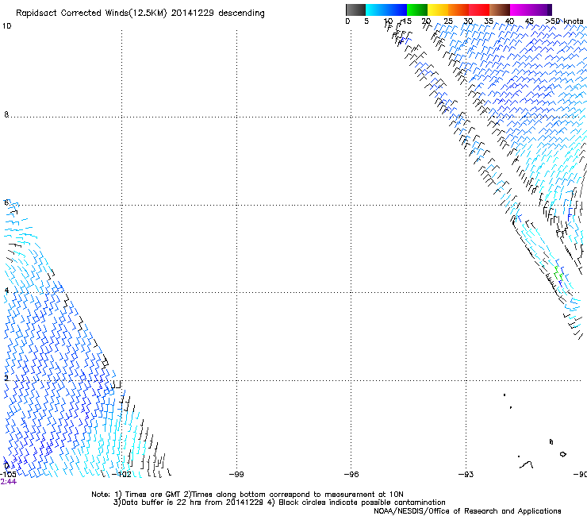Click the red 30–35 knots color segment
Viewport: 587px width, 516px height.
[479, 10]
